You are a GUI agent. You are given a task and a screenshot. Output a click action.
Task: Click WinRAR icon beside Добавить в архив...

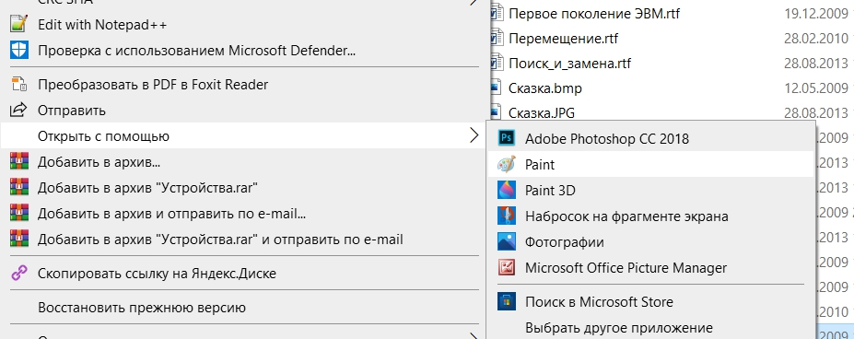tap(18, 162)
